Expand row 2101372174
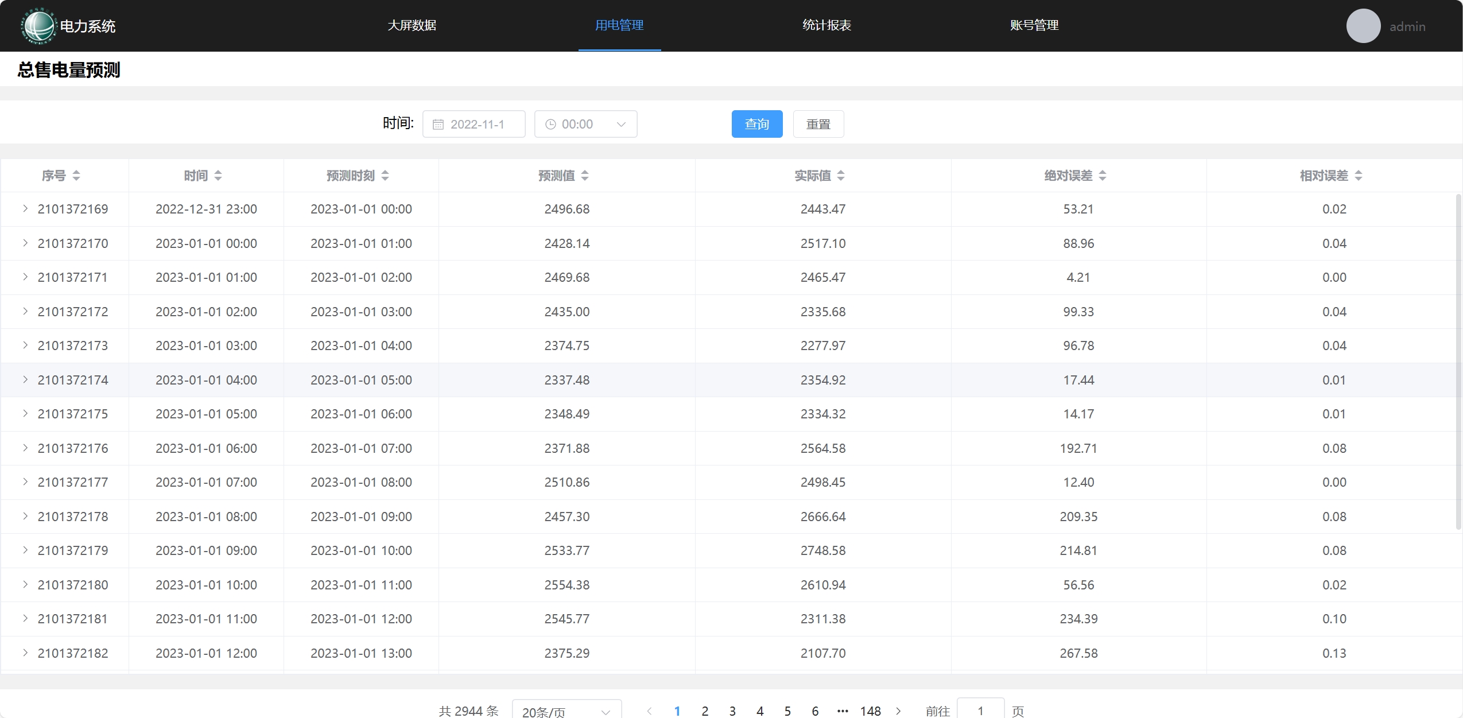 25,380
